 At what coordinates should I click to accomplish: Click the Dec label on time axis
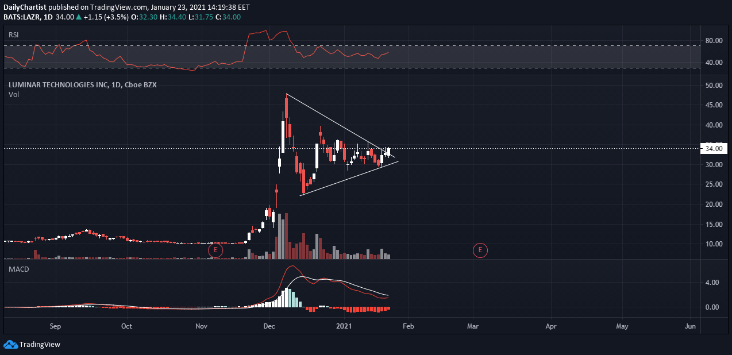(270, 326)
